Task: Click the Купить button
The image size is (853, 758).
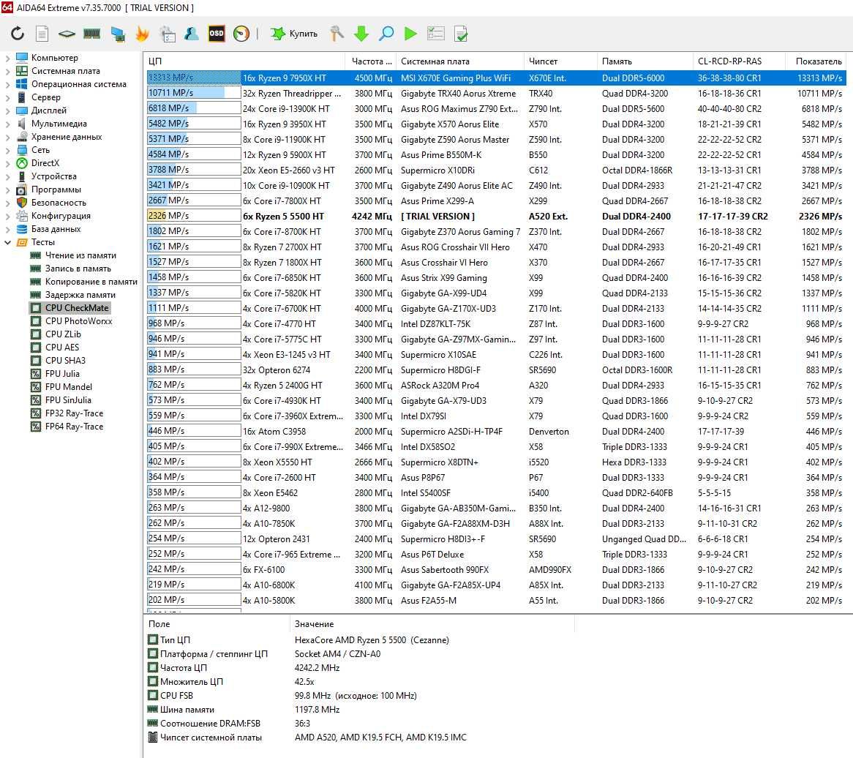Action: 294,34
